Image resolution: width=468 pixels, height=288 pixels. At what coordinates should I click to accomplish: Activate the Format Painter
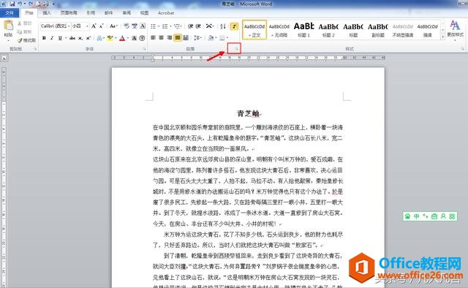tap(26, 40)
